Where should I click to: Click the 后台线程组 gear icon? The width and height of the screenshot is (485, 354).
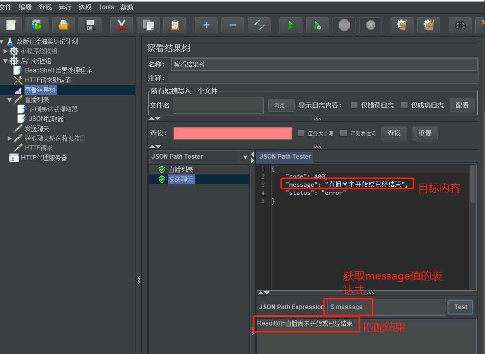14,61
